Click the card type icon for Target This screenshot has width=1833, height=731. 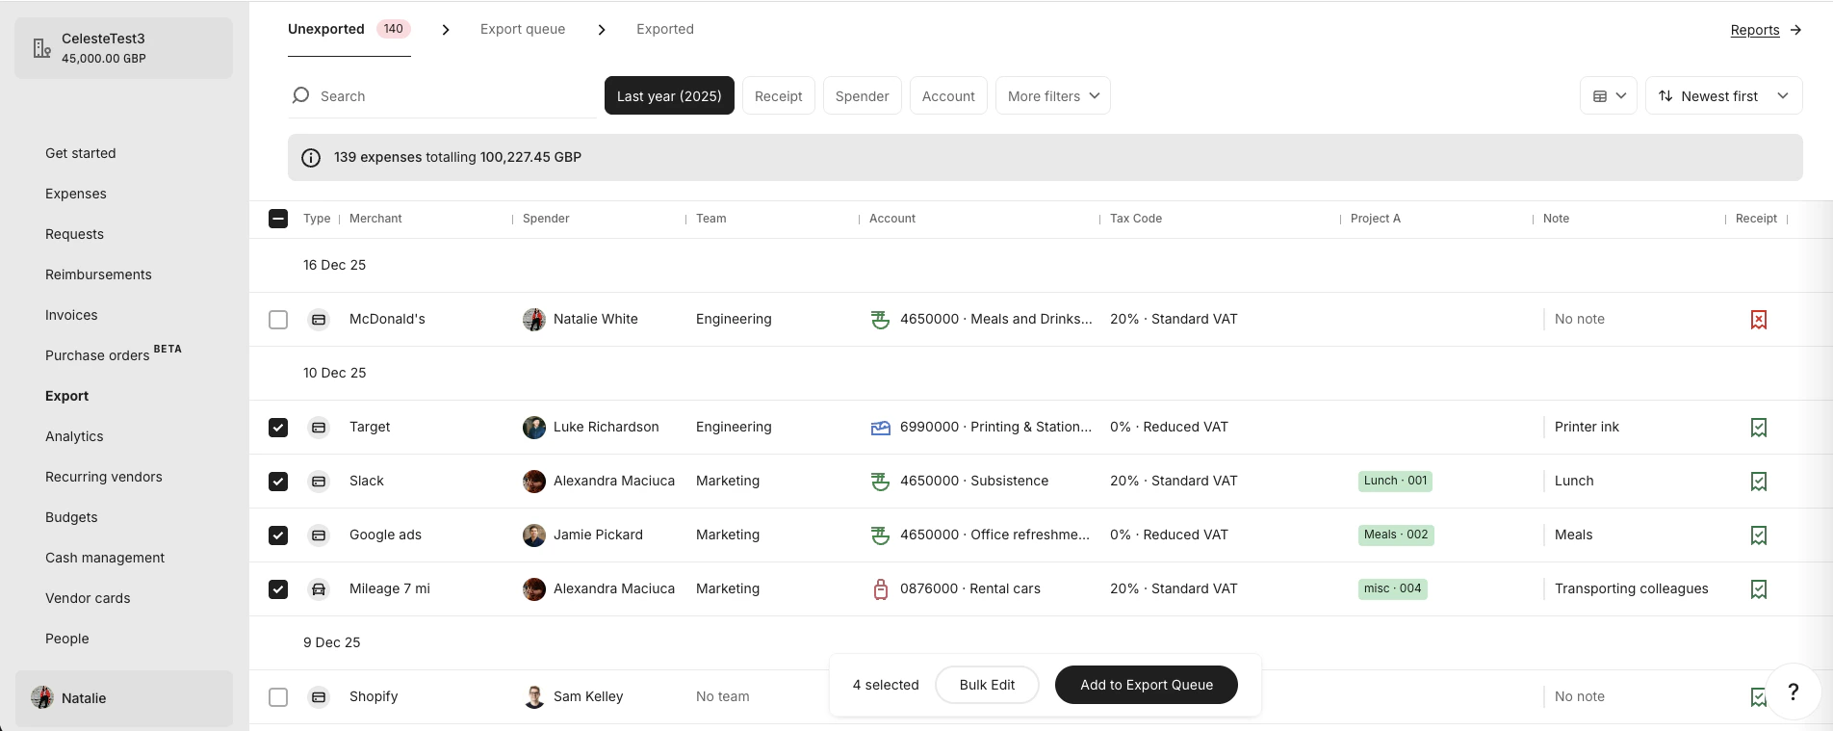[x=319, y=428]
